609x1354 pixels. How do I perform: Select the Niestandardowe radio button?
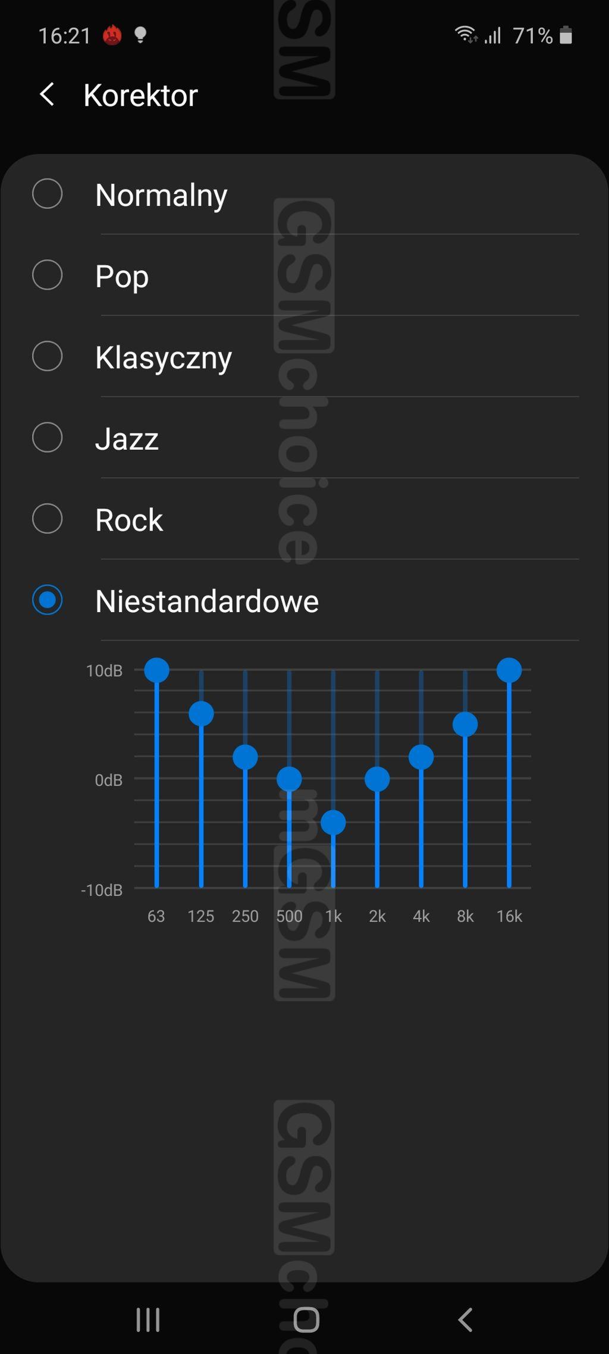(x=48, y=600)
